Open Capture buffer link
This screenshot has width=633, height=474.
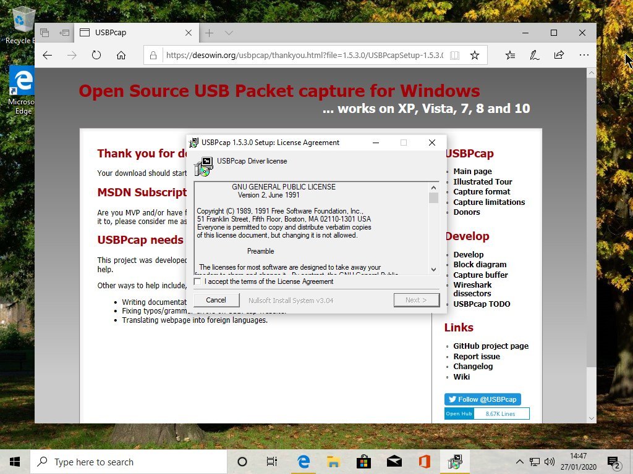[x=480, y=275]
